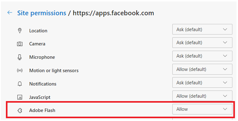Image resolution: width=238 pixels, height=121 pixels.
Task: Click the Notifications bell icon
Action: click(20, 84)
